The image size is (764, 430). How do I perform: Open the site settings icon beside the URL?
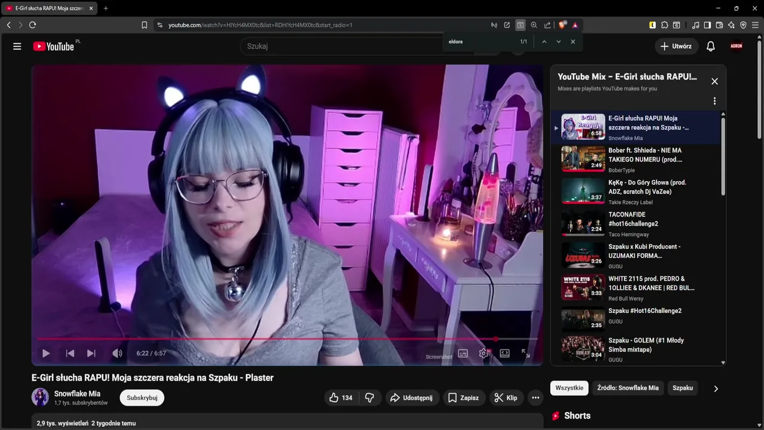pyautogui.click(x=159, y=25)
